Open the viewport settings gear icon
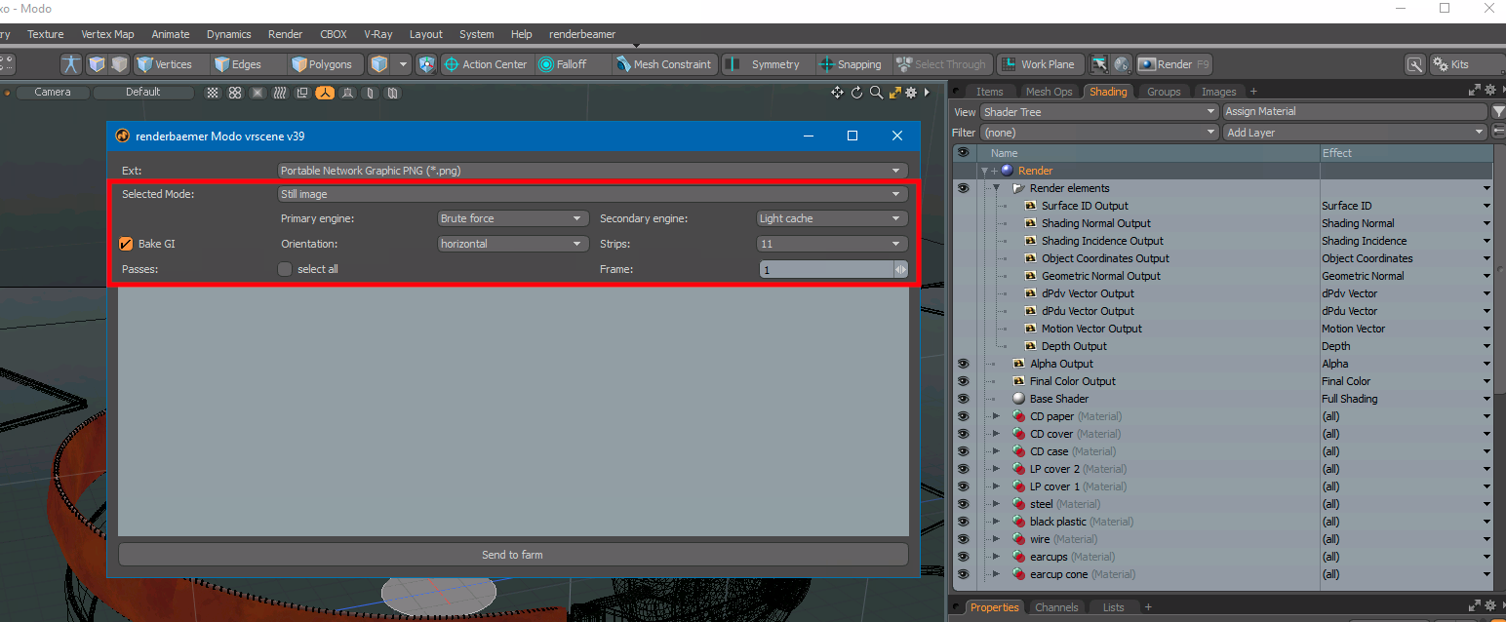Viewport: 1506px width, 622px height. (x=911, y=93)
